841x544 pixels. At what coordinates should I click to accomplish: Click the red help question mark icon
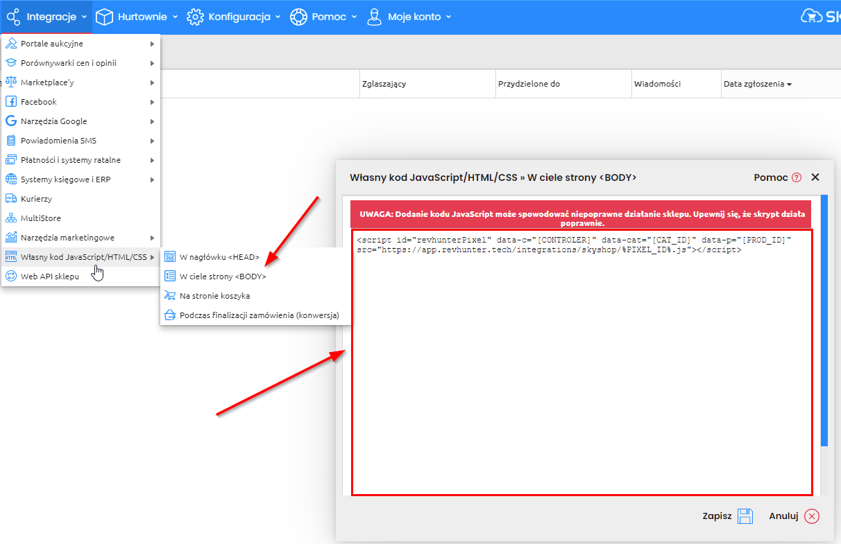pyautogui.click(x=797, y=177)
